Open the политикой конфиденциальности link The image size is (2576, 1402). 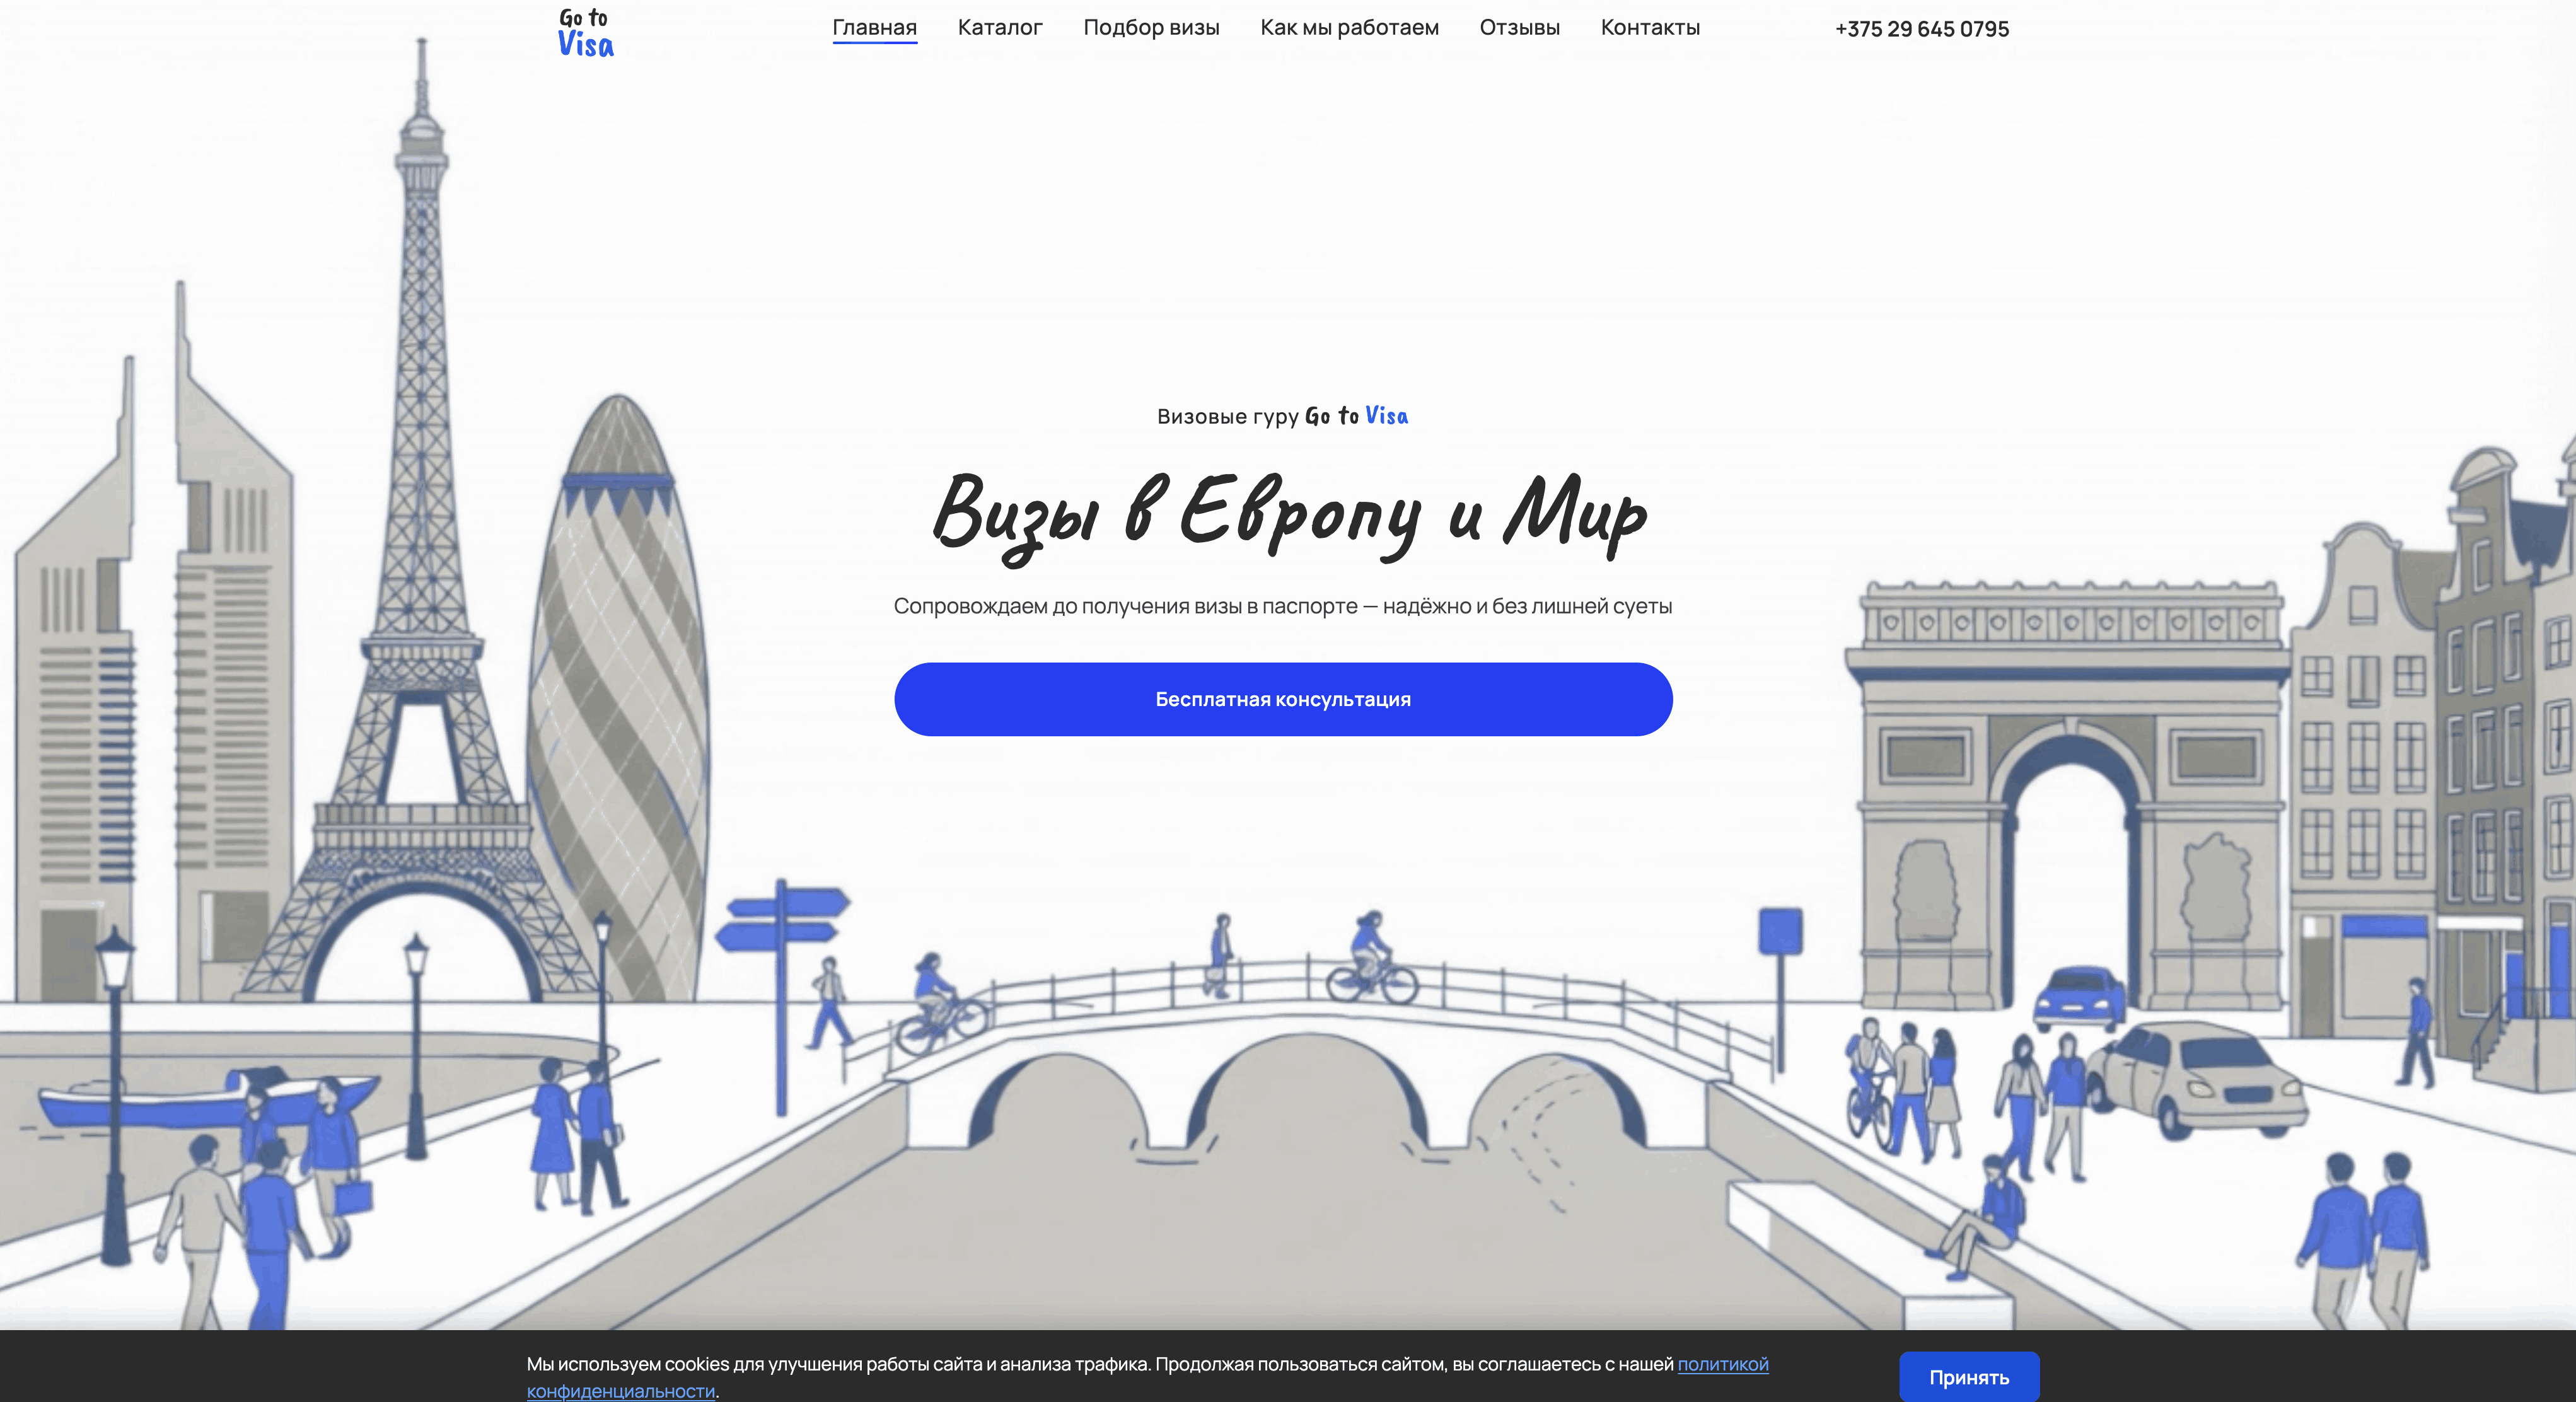pos(1722,1364)
